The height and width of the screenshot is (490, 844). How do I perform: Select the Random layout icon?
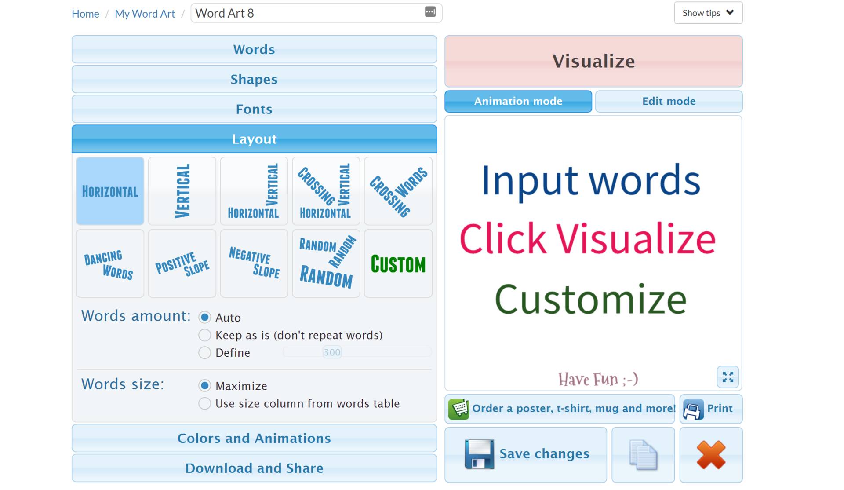pyautogui.click(x=326, y=263)
